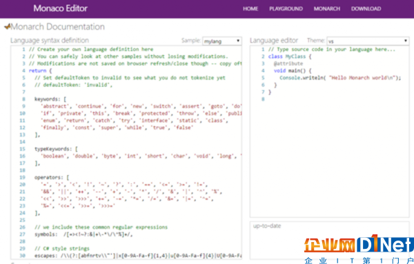The image size is (414, 264).
Task: Click the symbols: regex line
Action: tap(83, 234)
